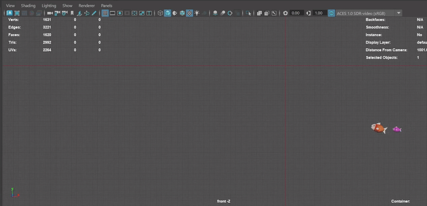Open the ACES 1.0 SDR-video view transform dropdown
This screenshot has height=206, width=427.
click(x=369, y=13)
